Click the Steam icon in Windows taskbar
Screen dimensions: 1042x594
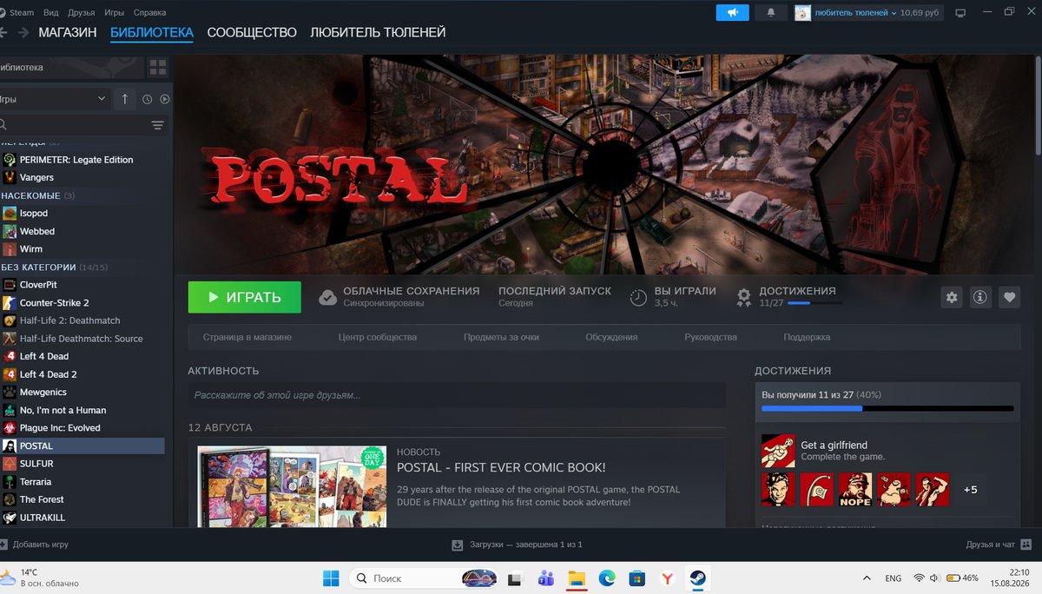[x=696, y=577]
